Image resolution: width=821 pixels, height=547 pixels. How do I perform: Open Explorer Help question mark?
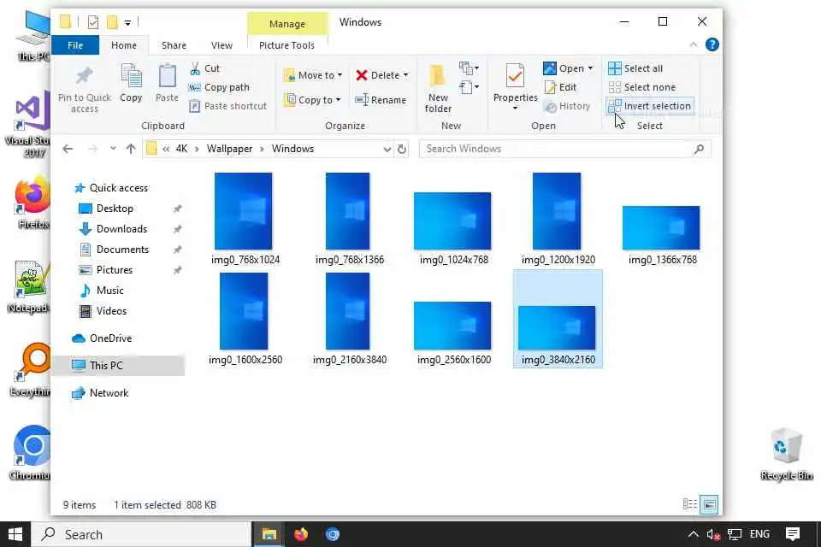pos(712,45)
